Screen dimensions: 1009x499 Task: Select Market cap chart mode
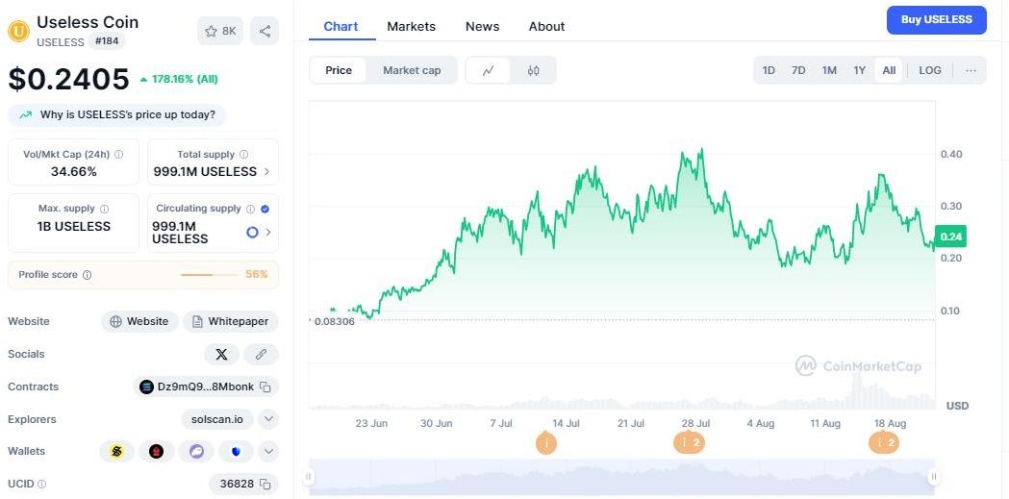[x=412, y=70]
